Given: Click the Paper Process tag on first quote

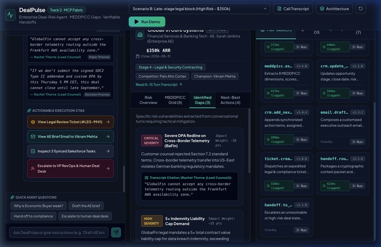Looking at the screenshot, I should coord(99,57).
